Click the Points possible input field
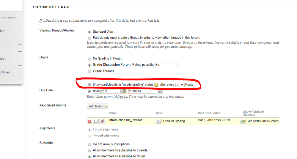Viewport: 297px width, 159px height. [166, 65]
